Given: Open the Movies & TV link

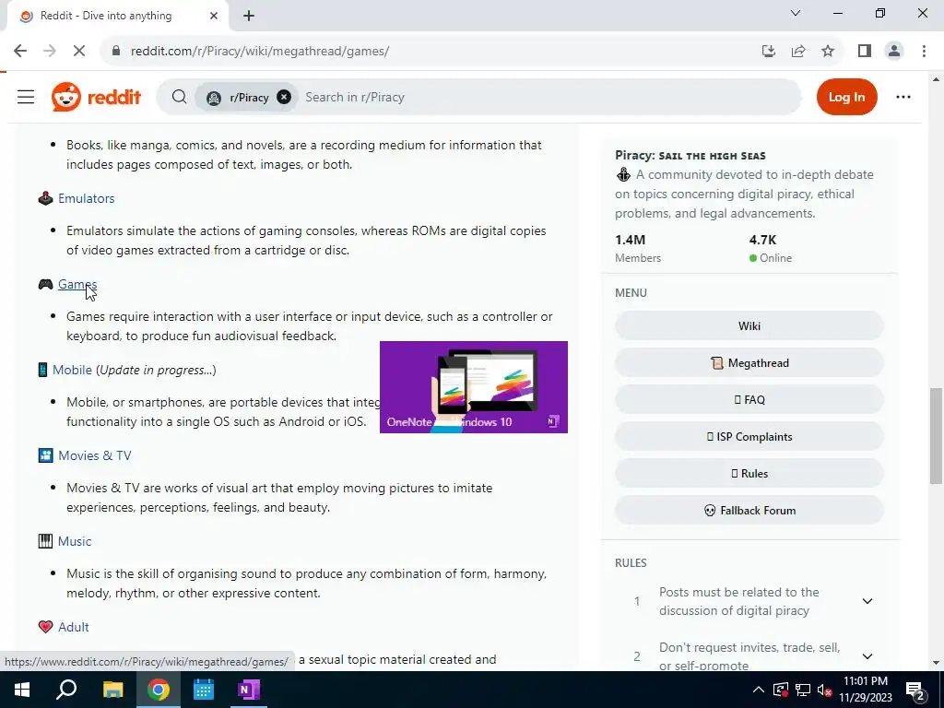Looking at the screenshot, I should tap(95, 455).
